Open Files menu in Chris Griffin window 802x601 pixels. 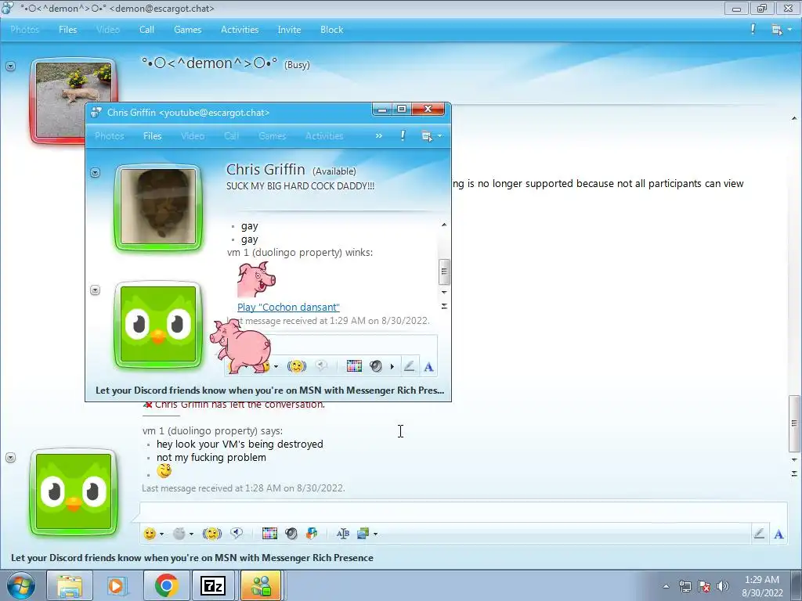pyautogui.click(x=153, y=136)
